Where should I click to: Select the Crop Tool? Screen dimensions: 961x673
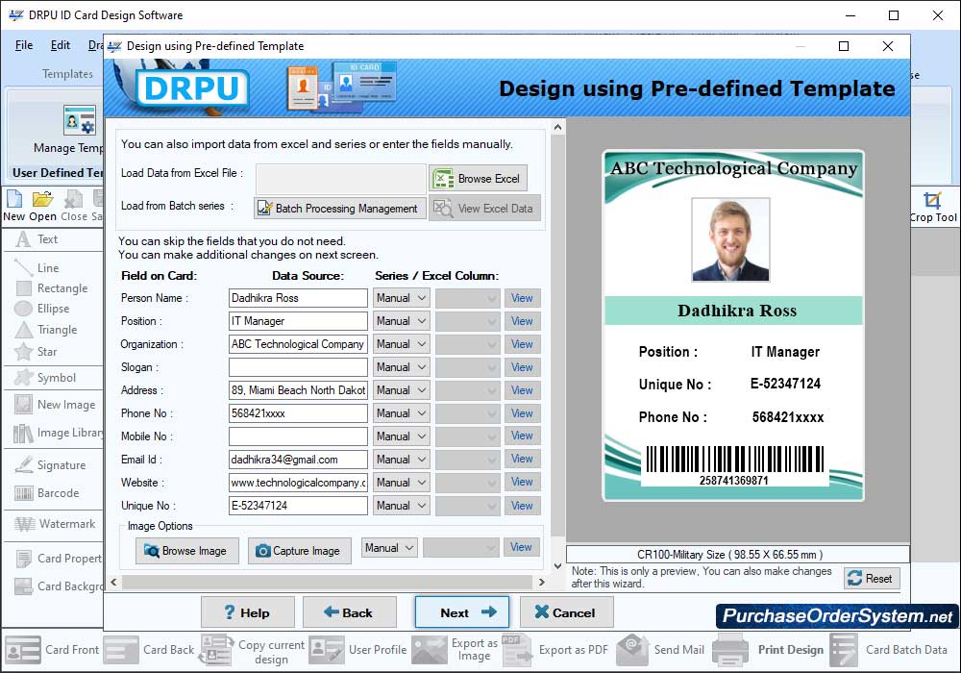click(933, 207)
